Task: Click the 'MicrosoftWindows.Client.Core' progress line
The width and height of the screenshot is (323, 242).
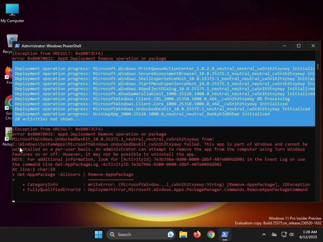Action: (x=151, y=104)
